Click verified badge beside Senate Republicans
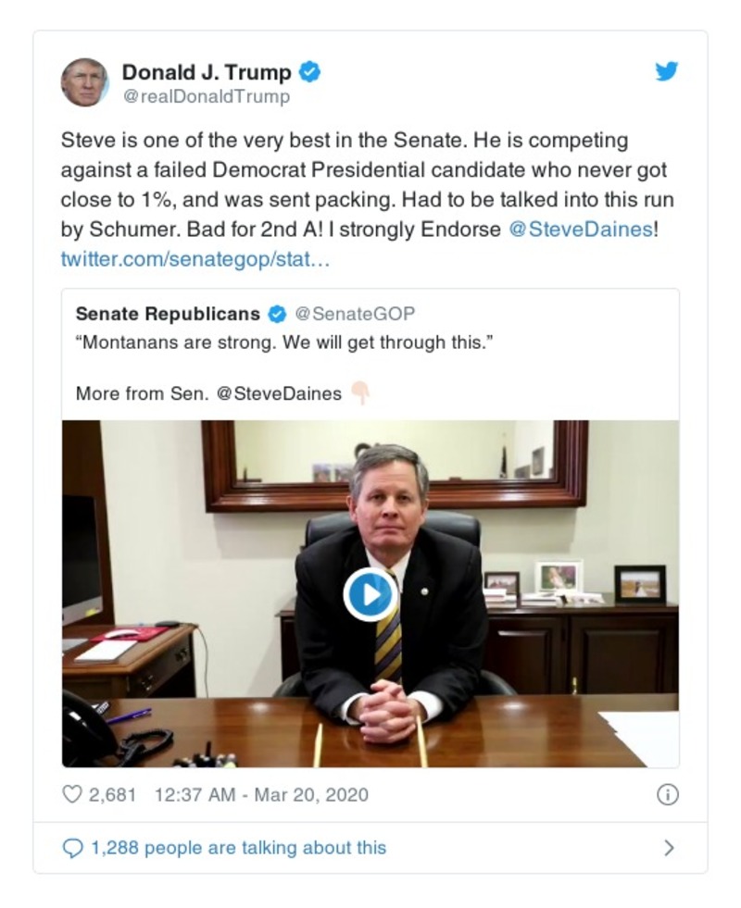 (x=276, y=314)
